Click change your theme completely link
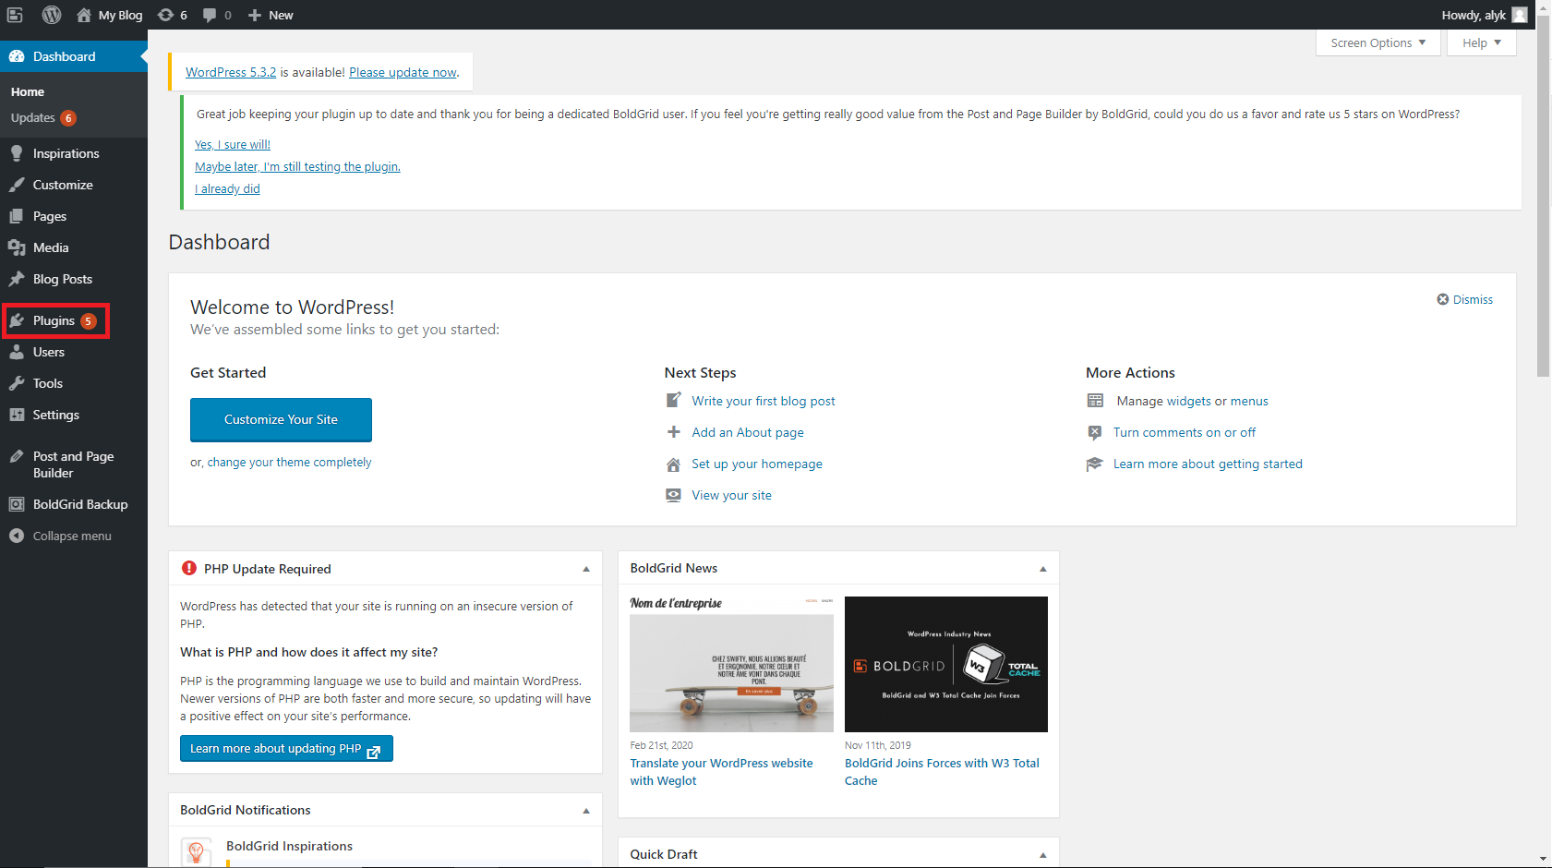 pos(289,463)
